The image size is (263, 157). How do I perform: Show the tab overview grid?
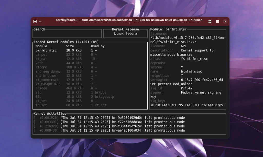click(210, 22)
